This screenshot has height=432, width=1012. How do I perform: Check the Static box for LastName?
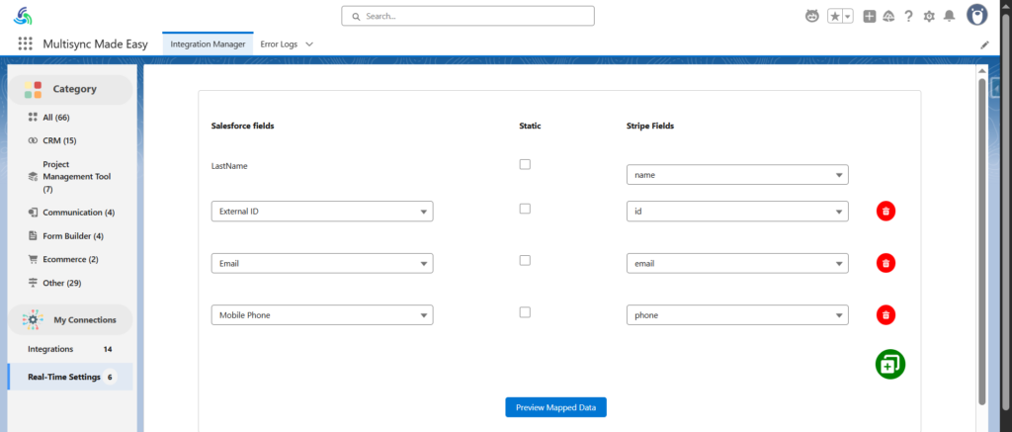(525, 165)
